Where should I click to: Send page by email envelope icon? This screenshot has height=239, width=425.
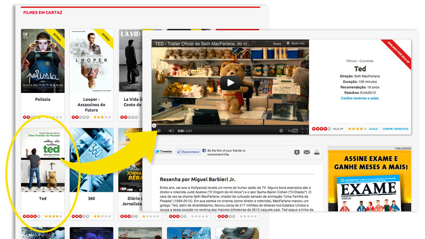307,152
